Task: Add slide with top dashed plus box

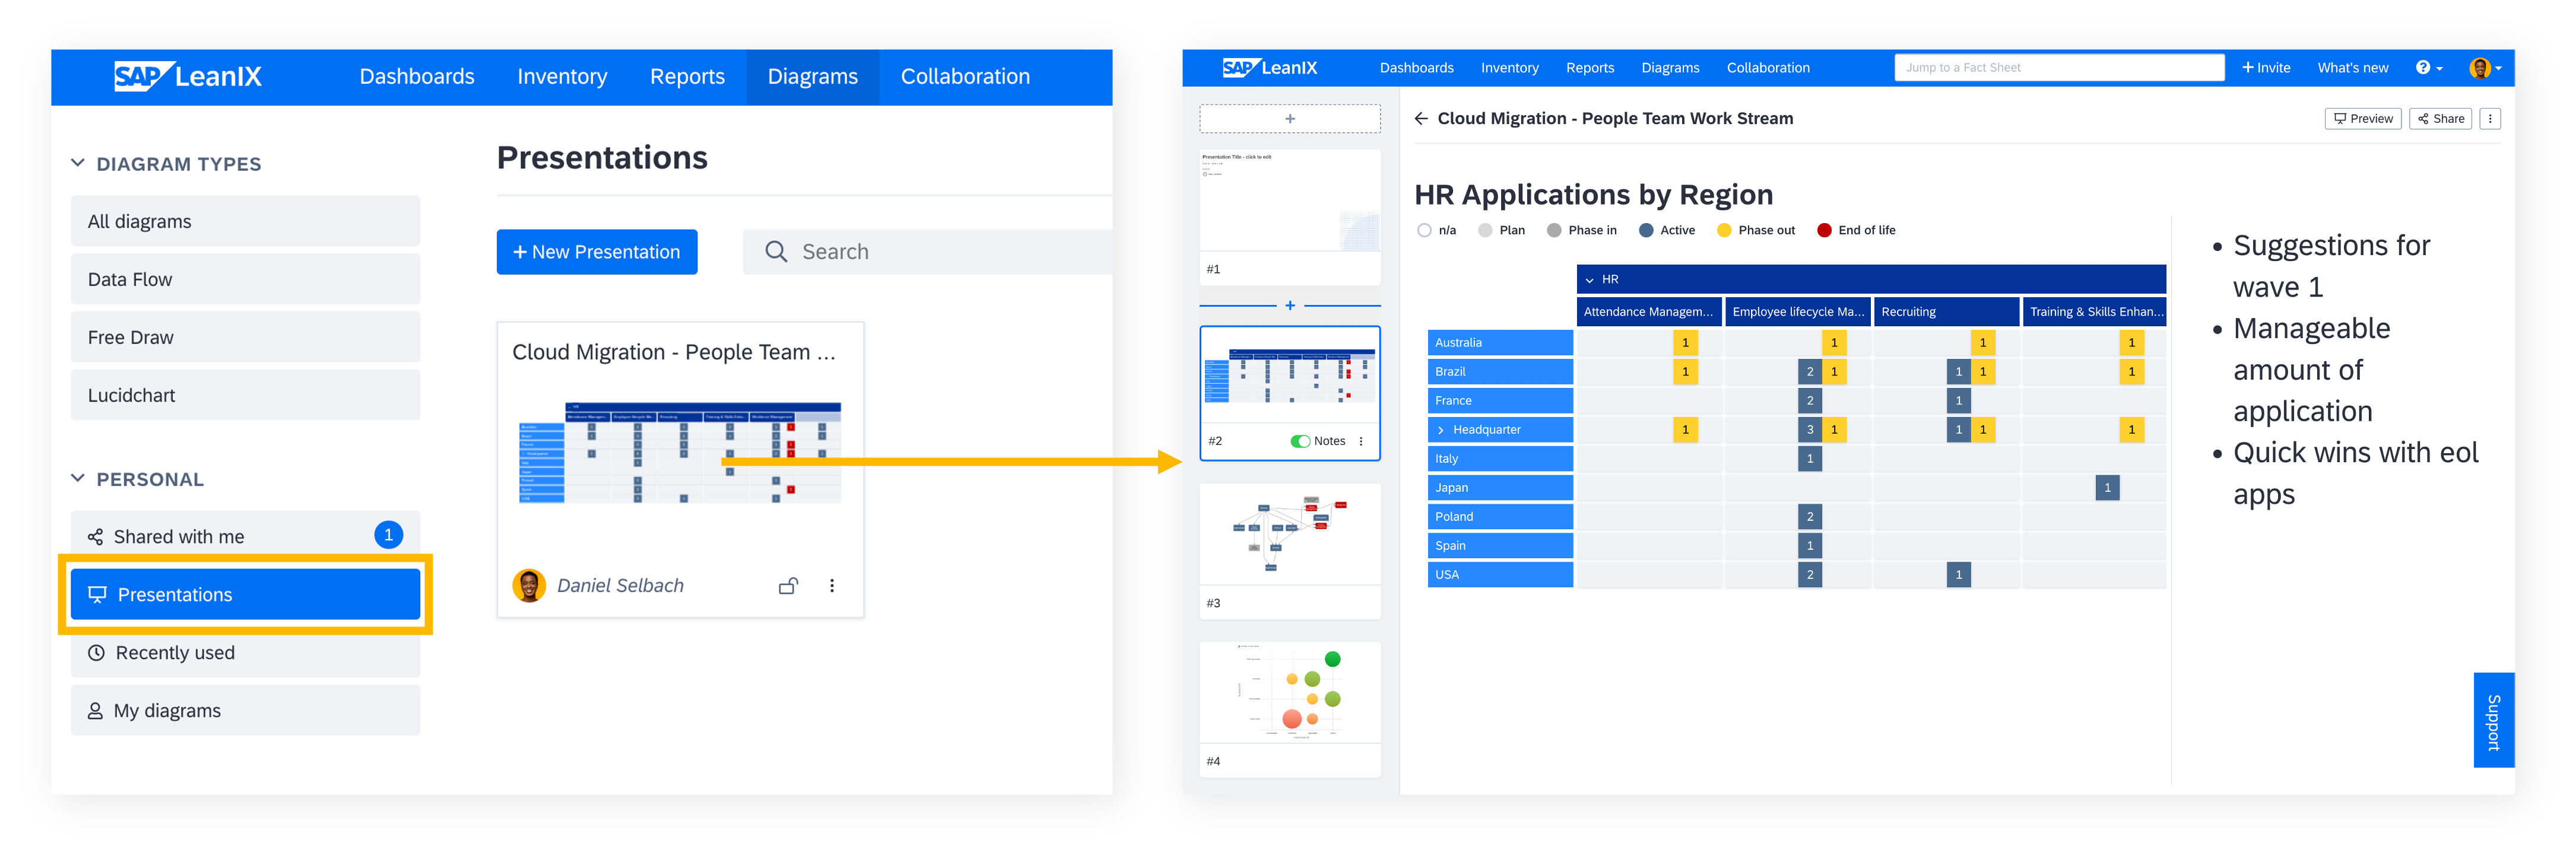Action: (1290, 119)
